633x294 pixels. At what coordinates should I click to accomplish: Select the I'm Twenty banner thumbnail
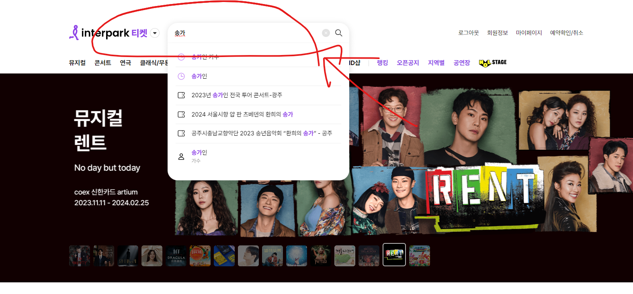pyautogui.click(x=80, y=256)
